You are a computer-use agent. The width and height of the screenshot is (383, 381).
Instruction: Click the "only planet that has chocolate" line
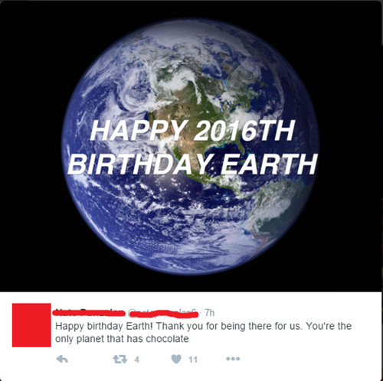[x=122, y=339]
